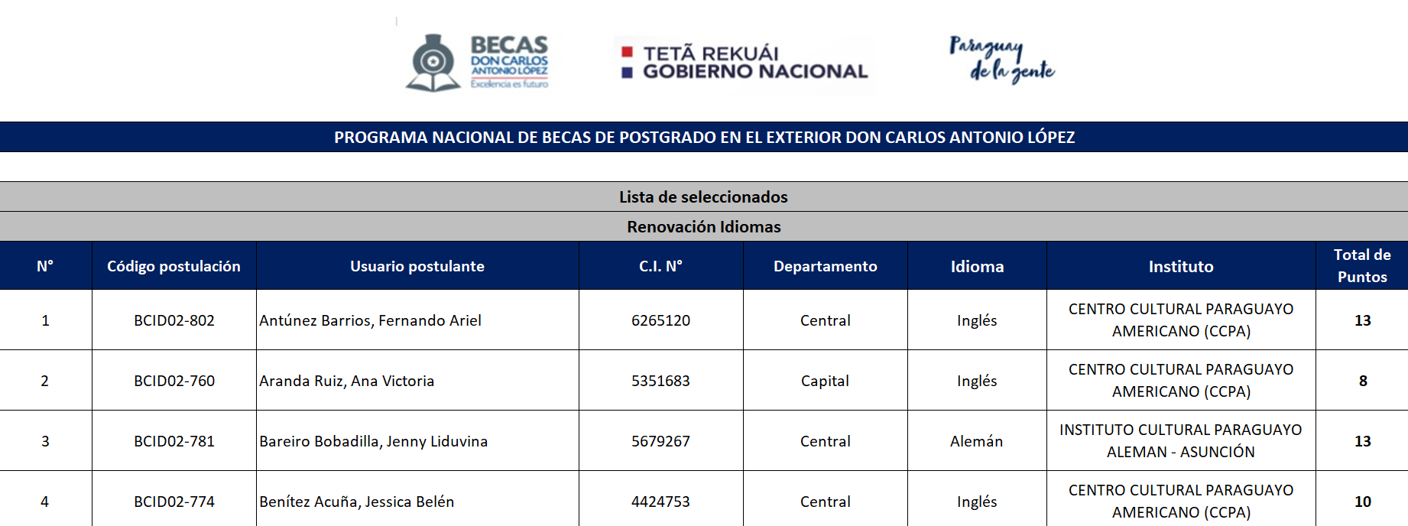The height and width of the screenshot is (526, 1408).
Task: Click the Paraguay de la gente logo
Action: tap(1001, 59)
